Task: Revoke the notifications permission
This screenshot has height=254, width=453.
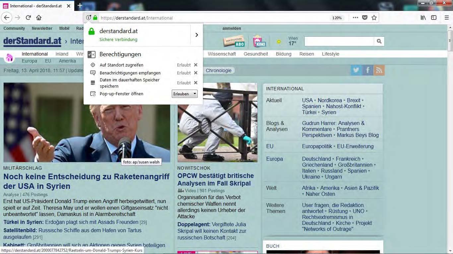Action: coord(196,73)
